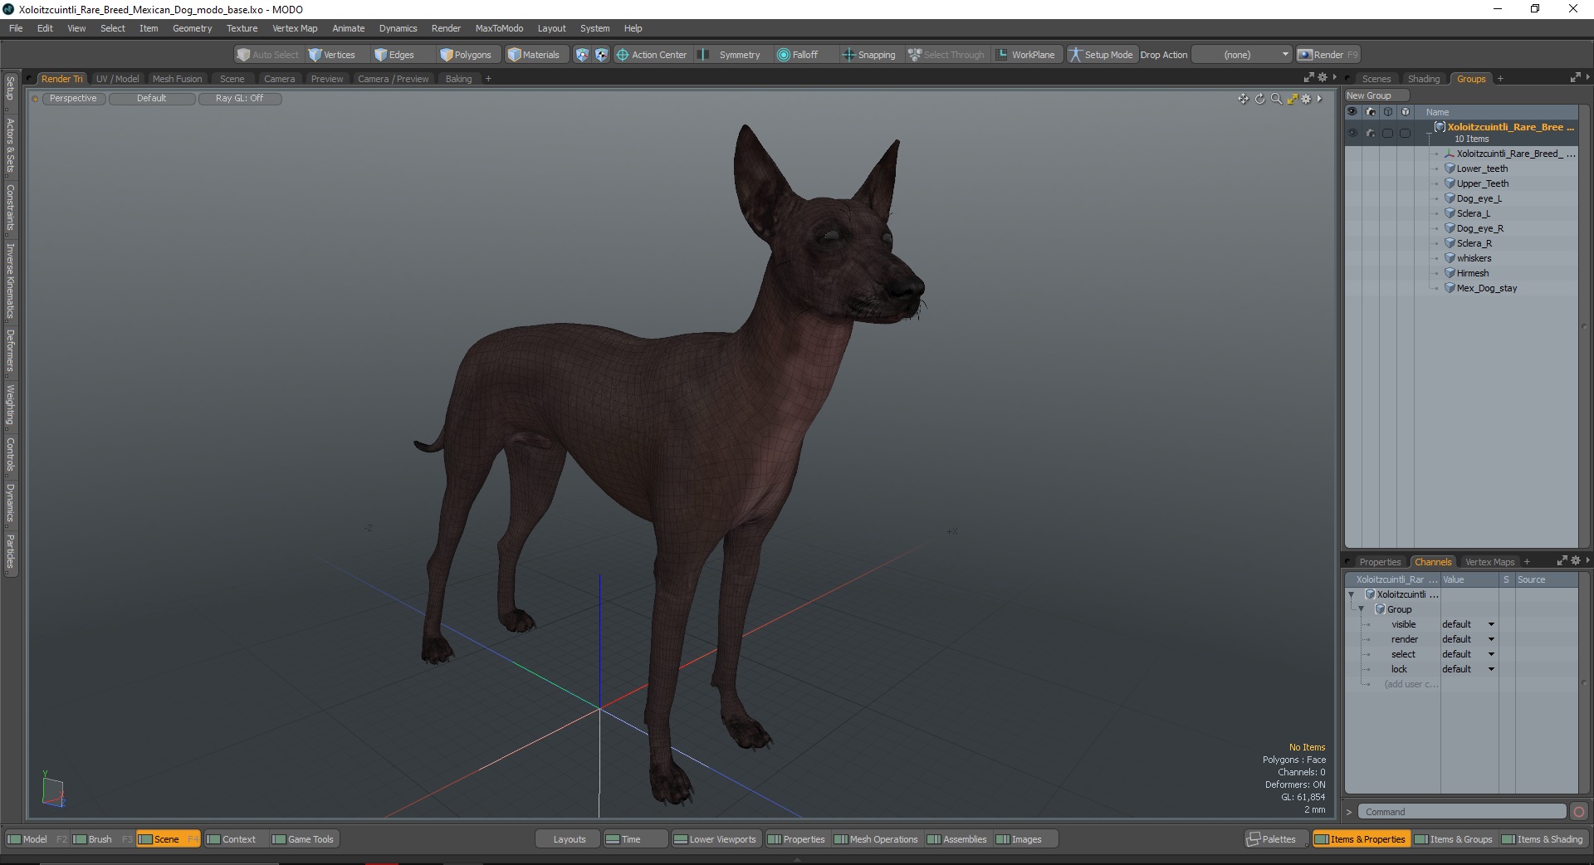The image size is (1594, 865).
Task: Switch to Polygons selection mode
Action: [x=466, y=55]
